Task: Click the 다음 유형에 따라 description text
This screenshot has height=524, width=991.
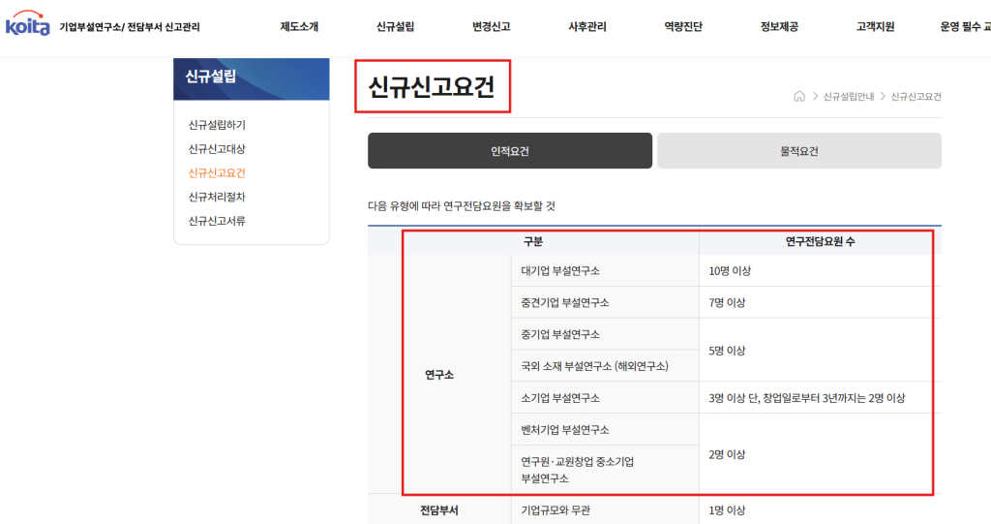Action: 462,205
